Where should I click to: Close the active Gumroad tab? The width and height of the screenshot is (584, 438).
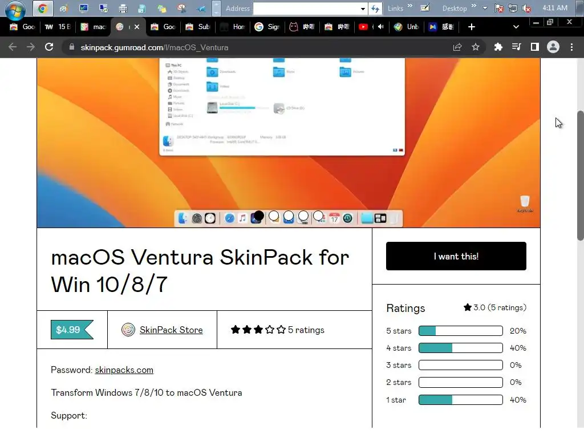[137, 27]
